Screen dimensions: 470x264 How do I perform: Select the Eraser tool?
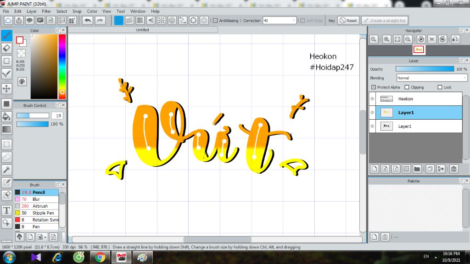pyautogui.click(x=6, y=48)
